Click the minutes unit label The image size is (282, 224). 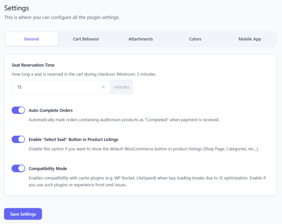[x=121, y=87]
